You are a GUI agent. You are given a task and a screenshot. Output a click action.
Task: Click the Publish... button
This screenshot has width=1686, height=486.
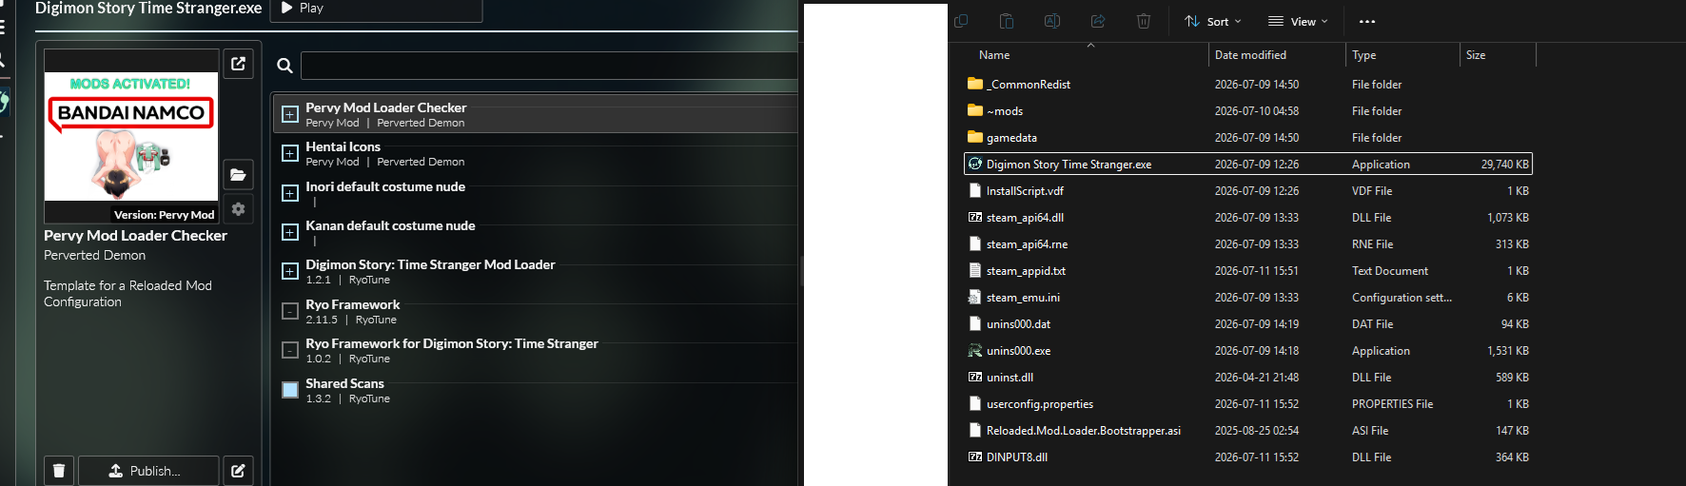coord(148,471)
